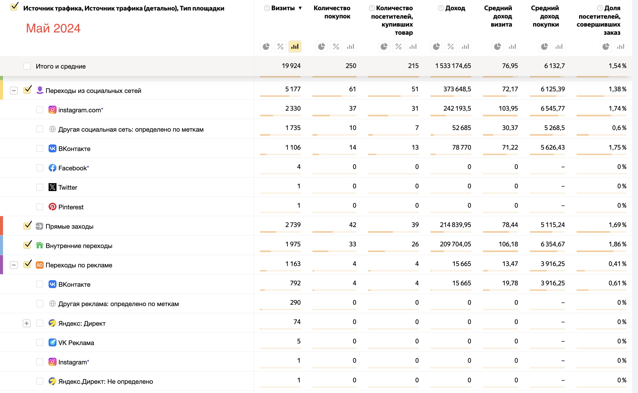Collapse the Переходы из социальных сетей group
Image resolution: width=638 pixels, height=393 pixels.
point(14,90)
